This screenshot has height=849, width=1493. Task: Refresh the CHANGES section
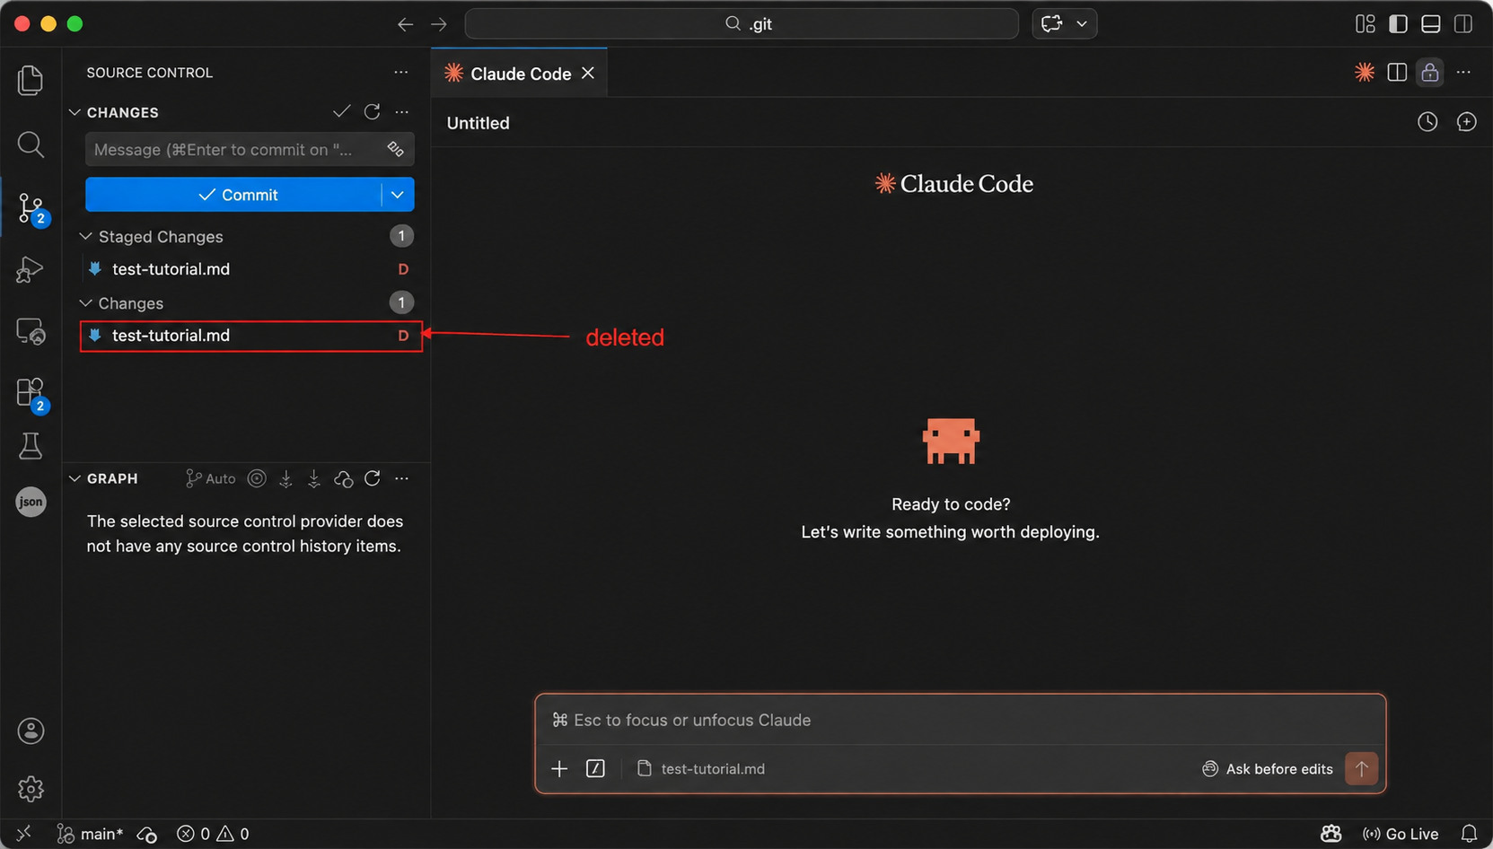click(372, 112)
